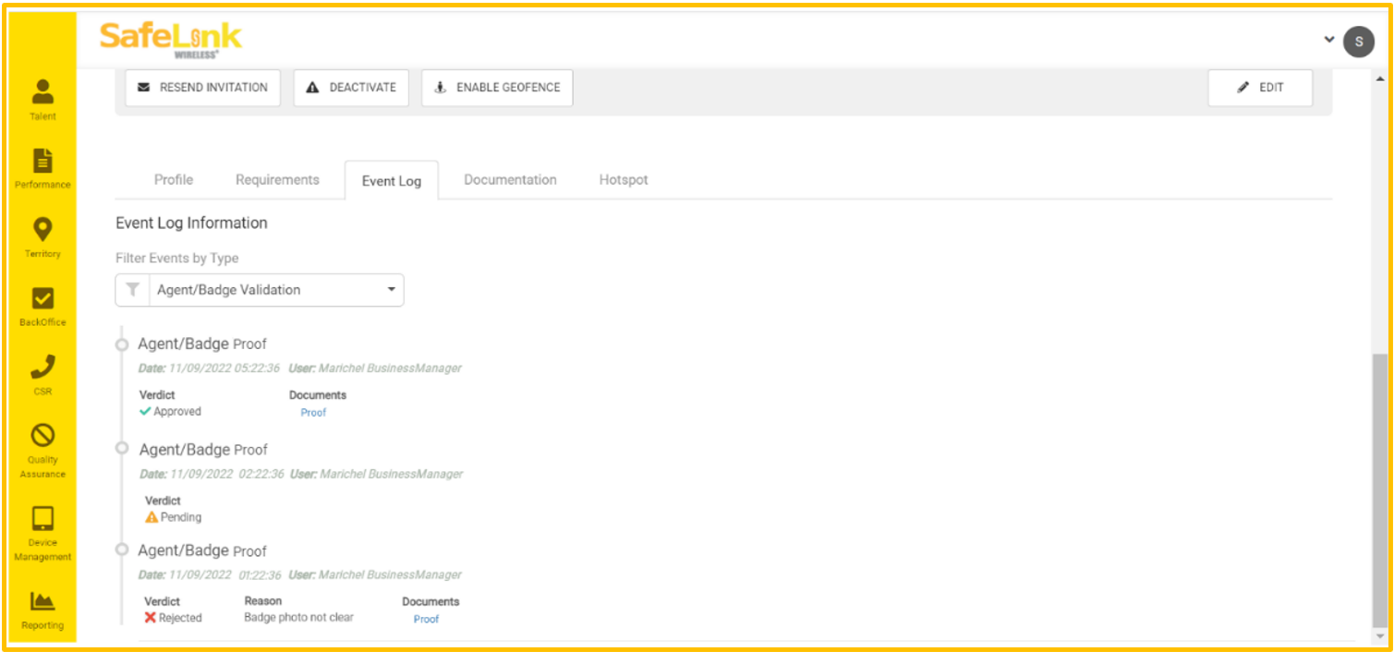Click the filter funnel icon
The width and height of the screenshot is (1394, 652).
coord(133,290)
